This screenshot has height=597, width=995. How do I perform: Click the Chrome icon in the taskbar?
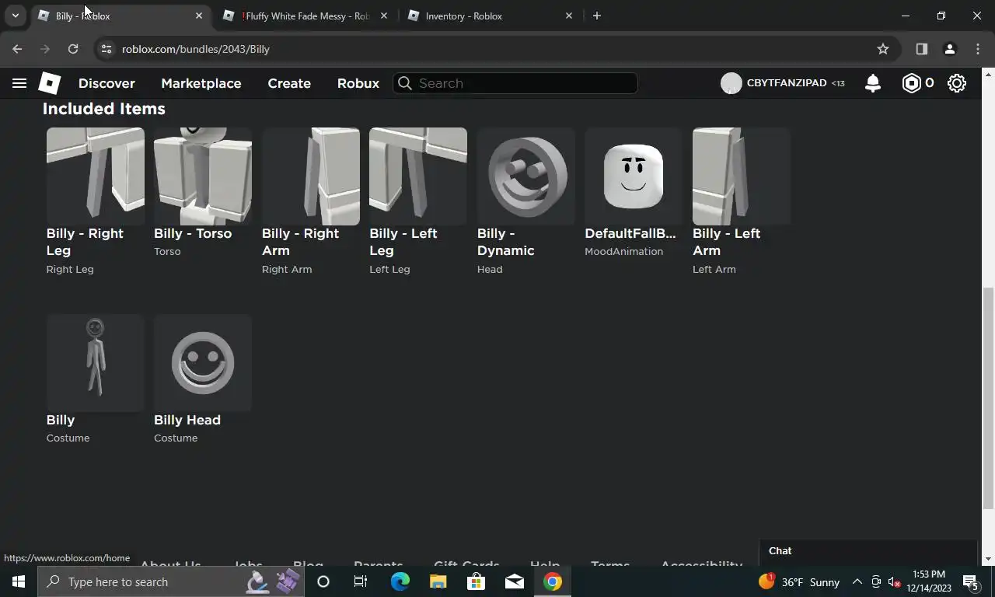click(x=553, y=581)
